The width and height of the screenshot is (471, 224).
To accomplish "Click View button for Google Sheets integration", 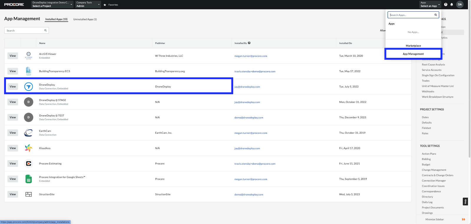I will pos(13,179).
